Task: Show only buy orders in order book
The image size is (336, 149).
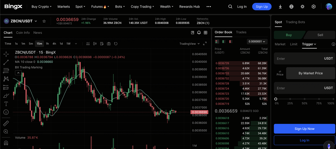Action: pos(224,41)
